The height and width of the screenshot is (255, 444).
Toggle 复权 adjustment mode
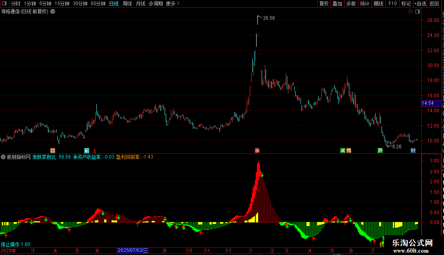324,4
